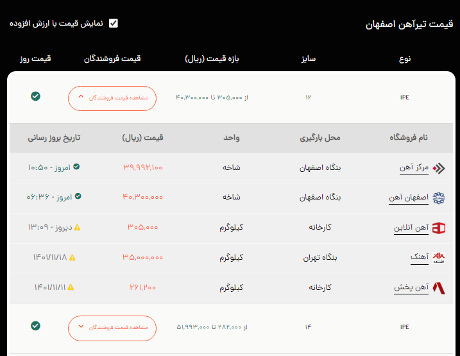Open the آهن آنلاین seller link

pyautogui.click(x=411, y=228)
